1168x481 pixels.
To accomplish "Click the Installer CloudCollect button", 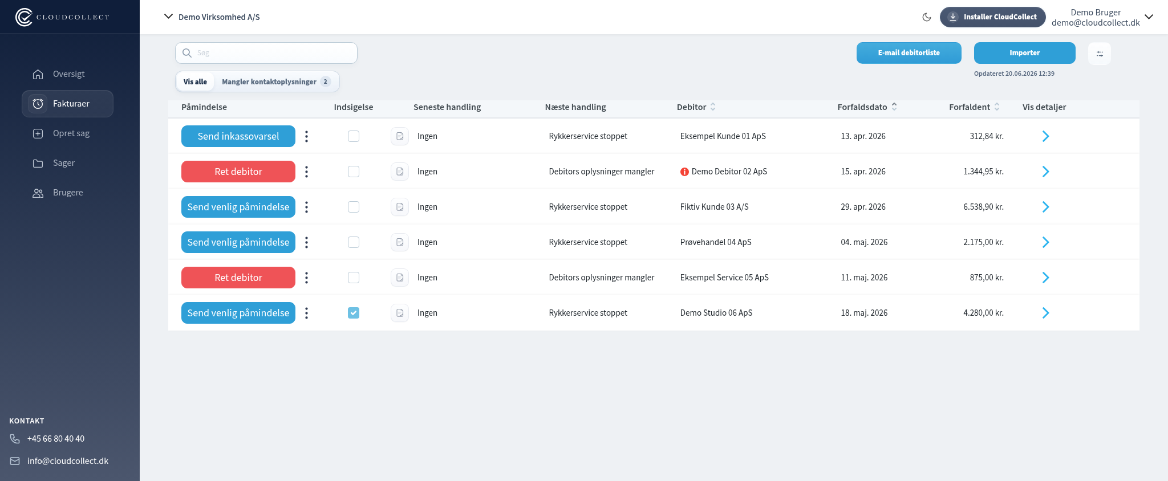I will (993, 17).
